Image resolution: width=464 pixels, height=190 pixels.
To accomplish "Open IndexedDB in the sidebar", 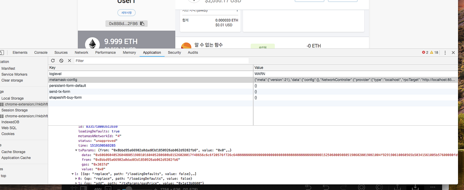I will [10, 122].
